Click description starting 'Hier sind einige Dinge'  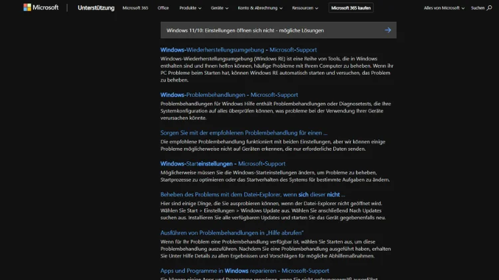coord(273,210)
